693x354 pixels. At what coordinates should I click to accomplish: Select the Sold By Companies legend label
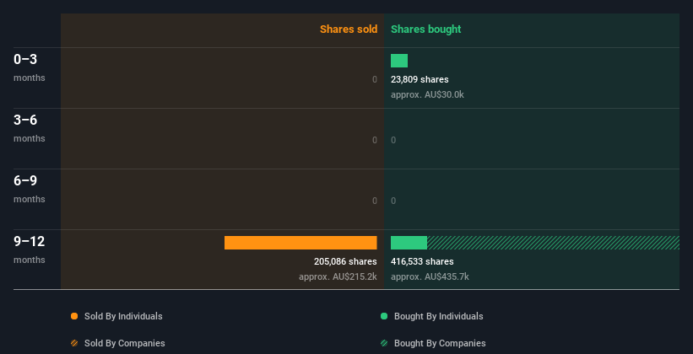125,343
